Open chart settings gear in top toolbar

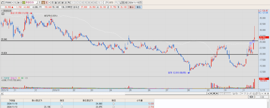pyautogui.click(x=126, y=2)
